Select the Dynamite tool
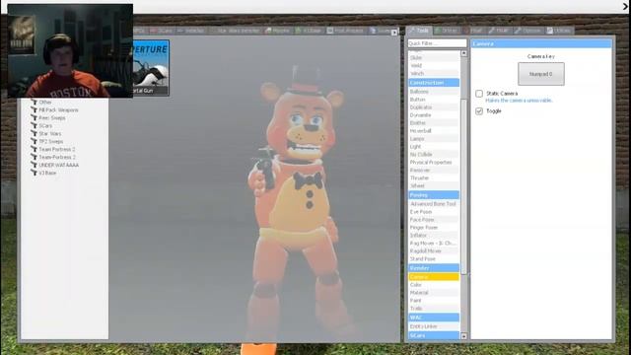631x355 pixels. click(x=434, y=115)
